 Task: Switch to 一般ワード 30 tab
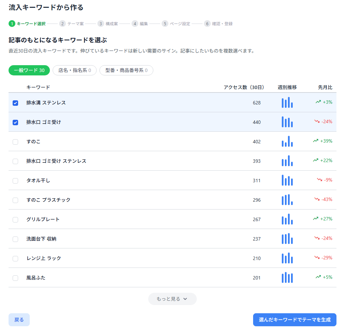[x=29, y=70]
